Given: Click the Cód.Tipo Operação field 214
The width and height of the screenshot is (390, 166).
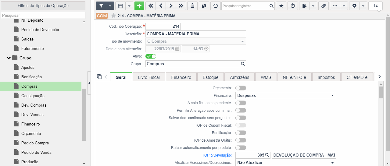Looking at the screenshot, I should (x=163, y=26).
